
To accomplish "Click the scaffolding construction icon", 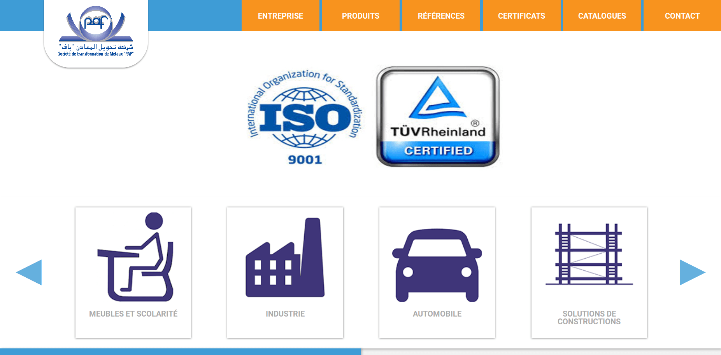I will (589, 254).
